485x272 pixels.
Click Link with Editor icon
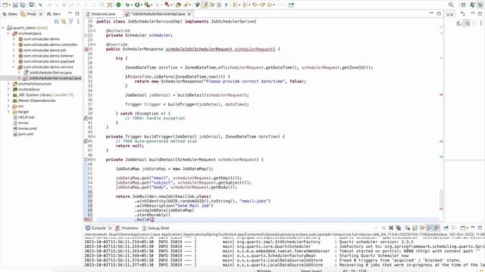(x=64, y=22)
